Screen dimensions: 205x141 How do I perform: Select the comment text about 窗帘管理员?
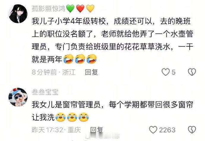pos(113,111)
